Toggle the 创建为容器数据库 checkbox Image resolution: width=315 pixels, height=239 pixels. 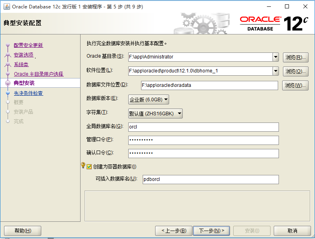(x=89, y=167)
